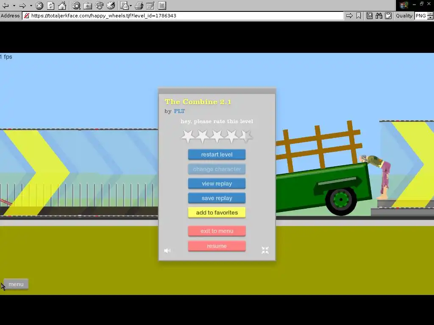Click the change character button
This screenshot has width=434, height=325.
[217, 169]
